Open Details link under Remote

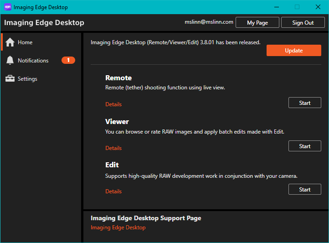pos(113,104)
